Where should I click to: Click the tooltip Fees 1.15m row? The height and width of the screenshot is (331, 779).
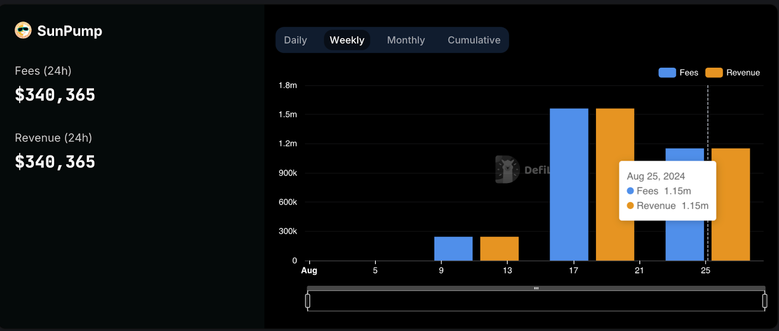659,191
